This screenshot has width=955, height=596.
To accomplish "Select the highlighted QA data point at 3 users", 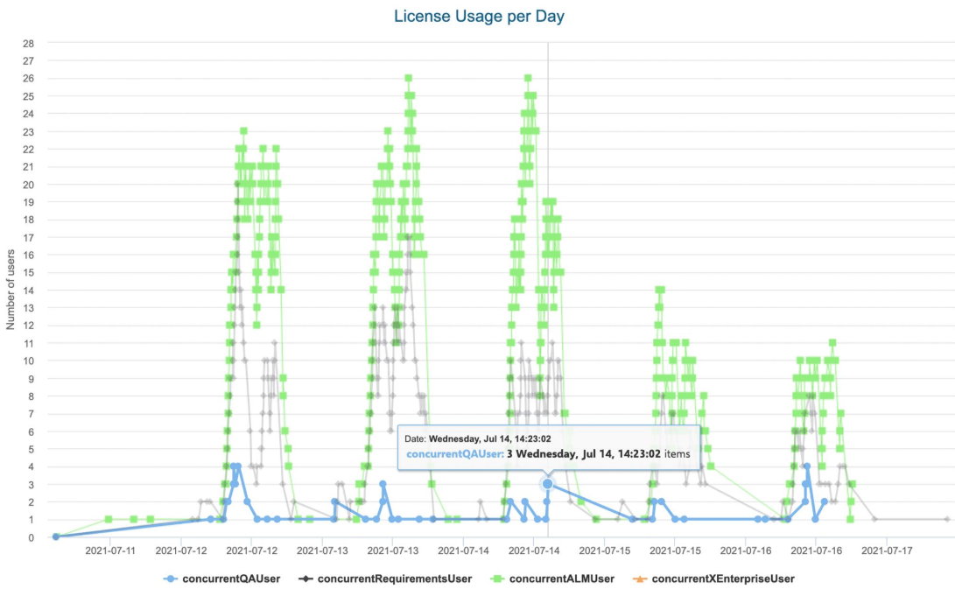I will pyautogui.click(x=547, y=484).
